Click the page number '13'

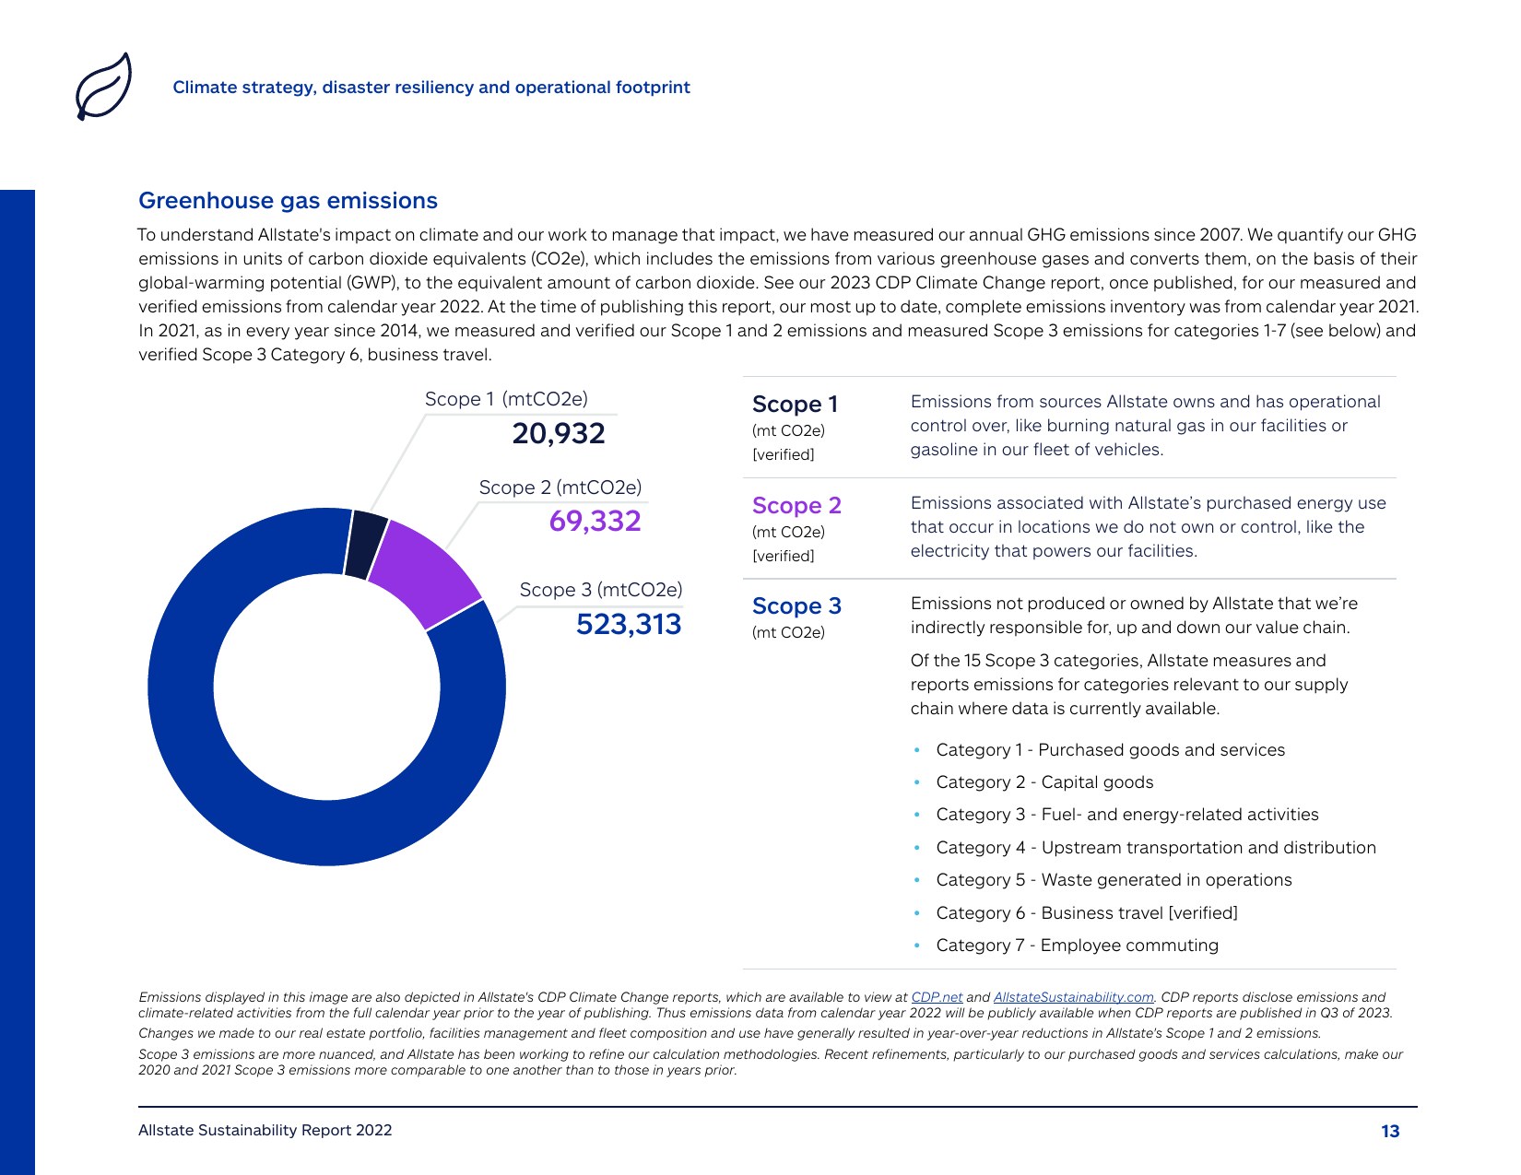point(1390,1132)
